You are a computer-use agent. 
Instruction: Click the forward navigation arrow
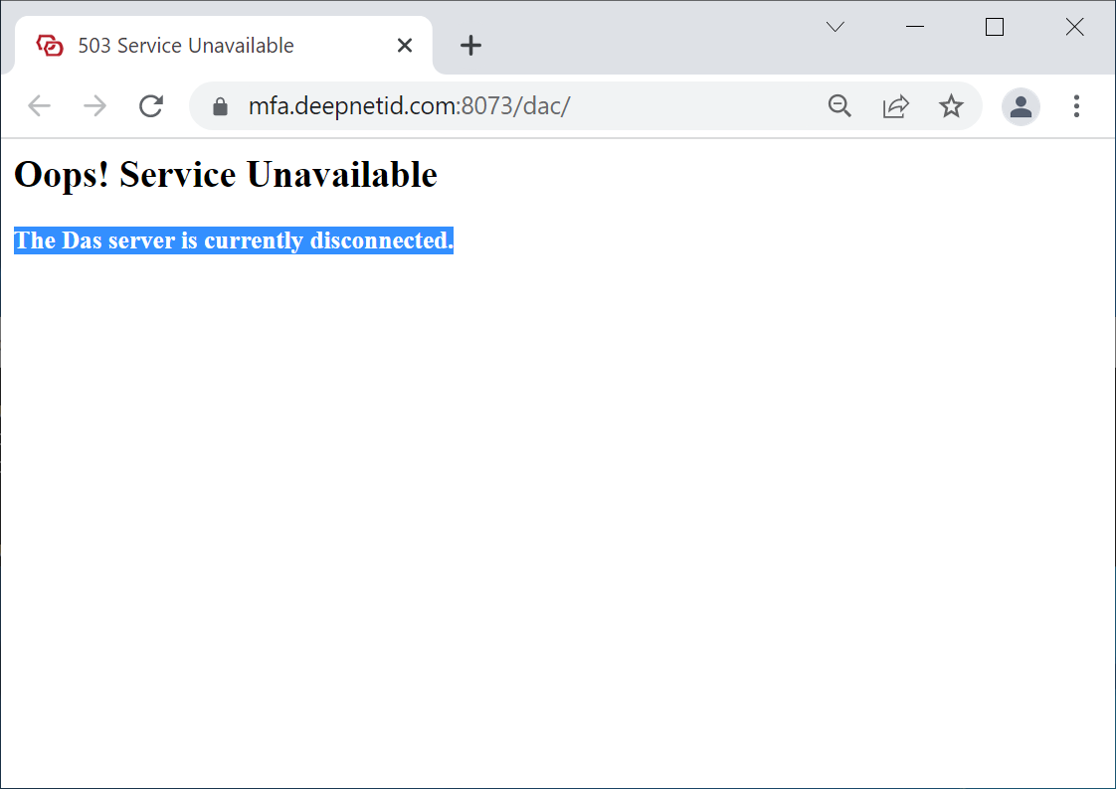(94, 106)
